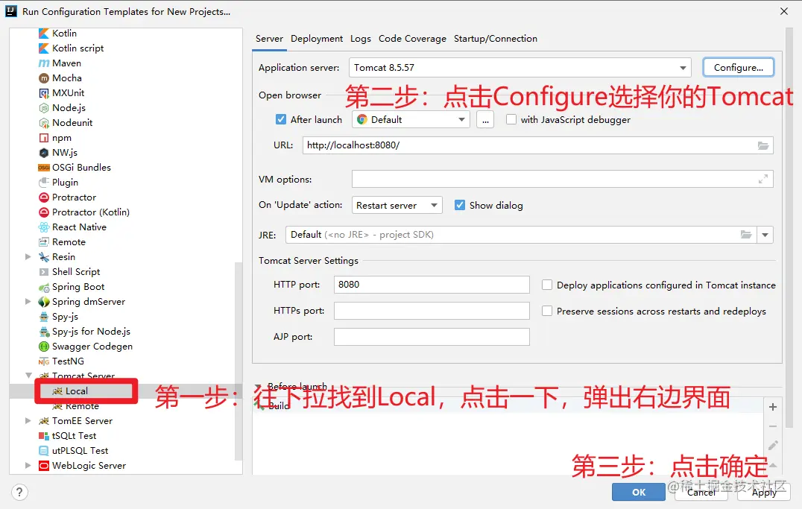Click the Resin icon

(x=44, y=257)
